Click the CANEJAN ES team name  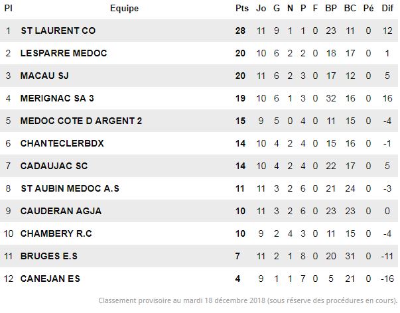click(50, 279)
